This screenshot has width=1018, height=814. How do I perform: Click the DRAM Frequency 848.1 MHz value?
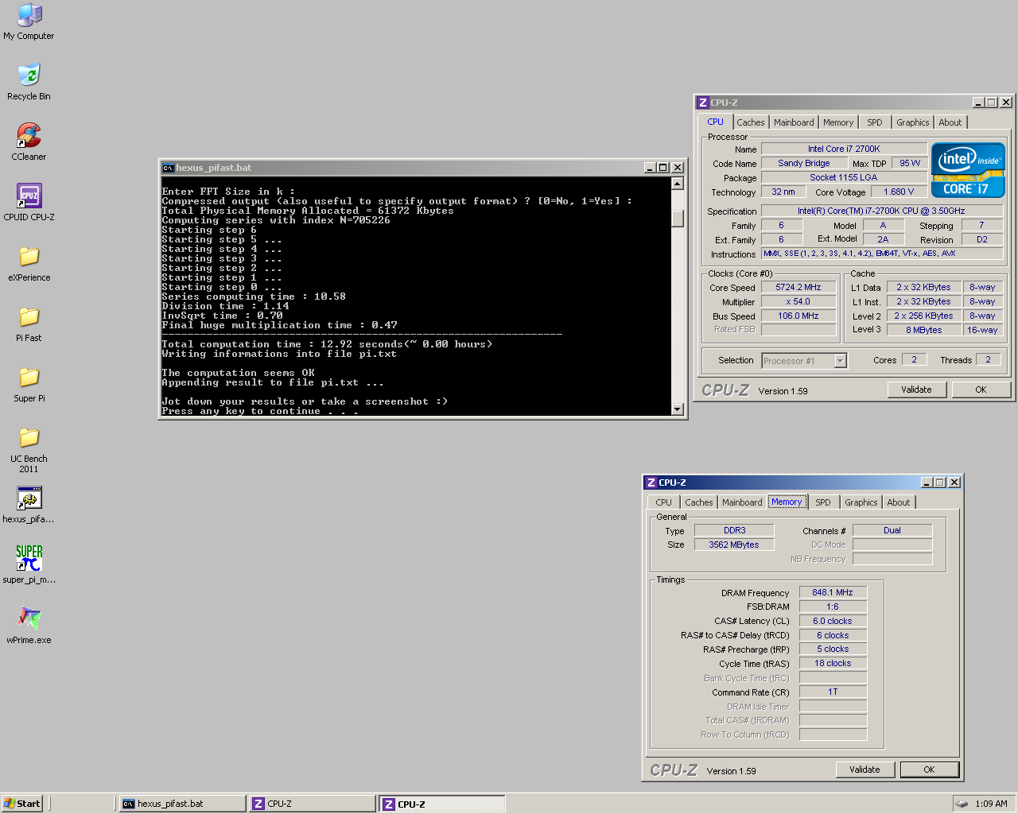click(x=833, y=592)
